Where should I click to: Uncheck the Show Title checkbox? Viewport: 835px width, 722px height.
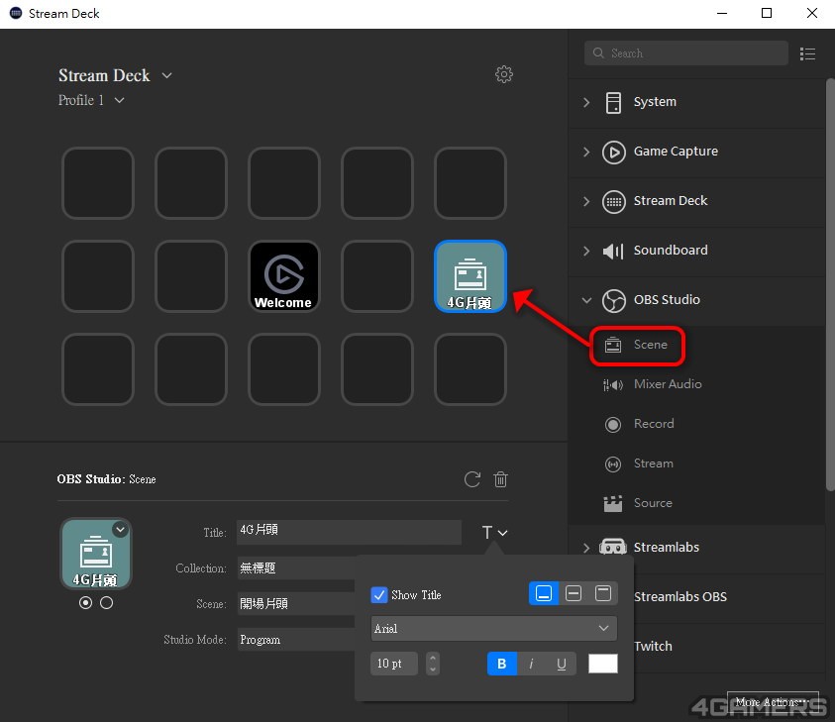click(378, 595)
